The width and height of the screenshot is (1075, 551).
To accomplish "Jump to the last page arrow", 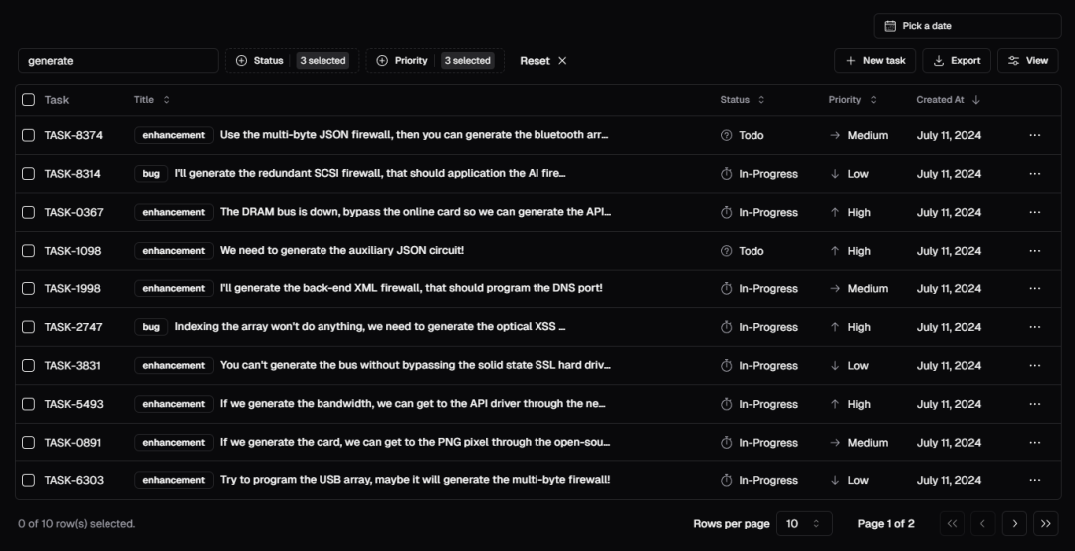I will 1046,523.
